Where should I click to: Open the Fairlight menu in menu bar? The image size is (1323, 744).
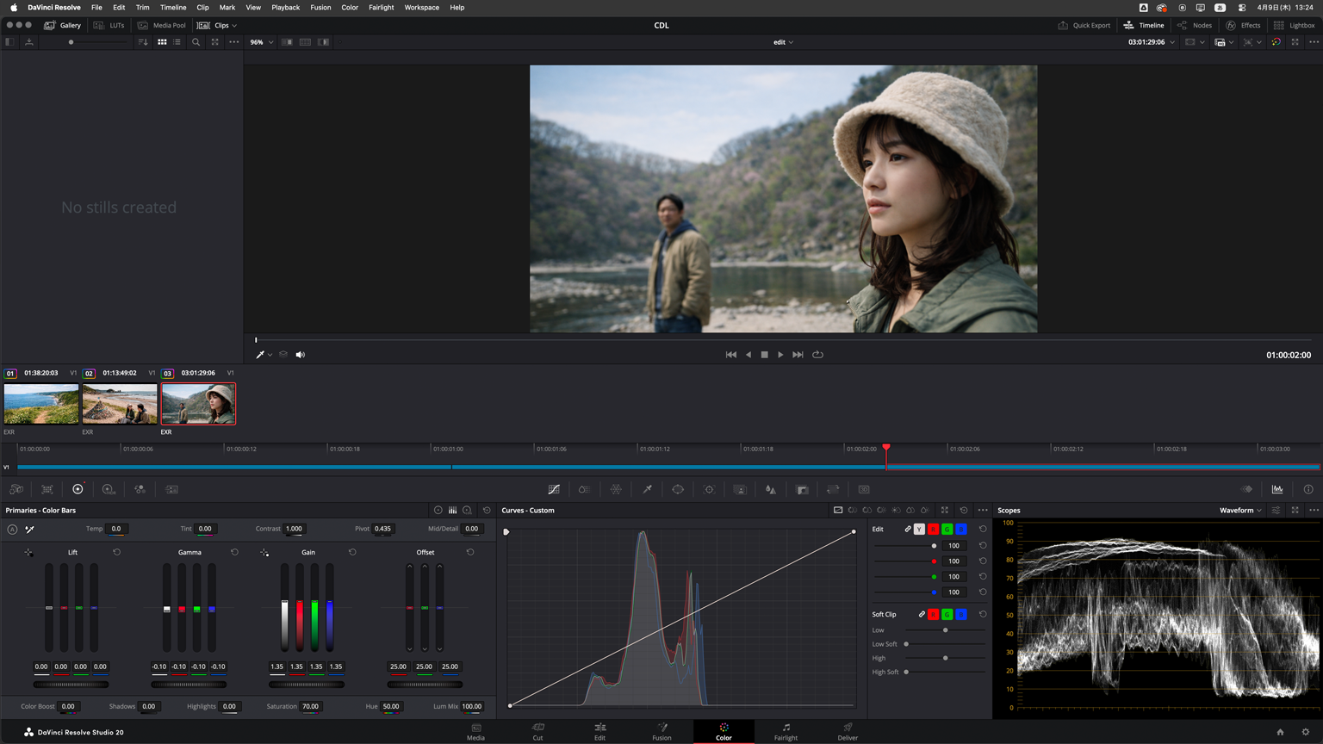click(381, 7)
